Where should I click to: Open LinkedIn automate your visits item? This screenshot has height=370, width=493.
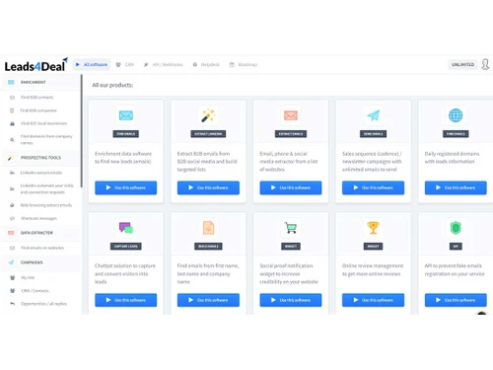(47, 188)
